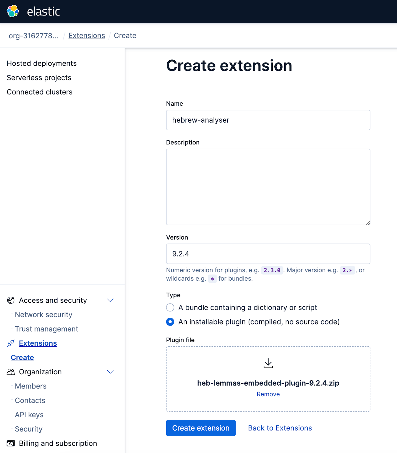Open the Security page under Organization

point(29,429)
